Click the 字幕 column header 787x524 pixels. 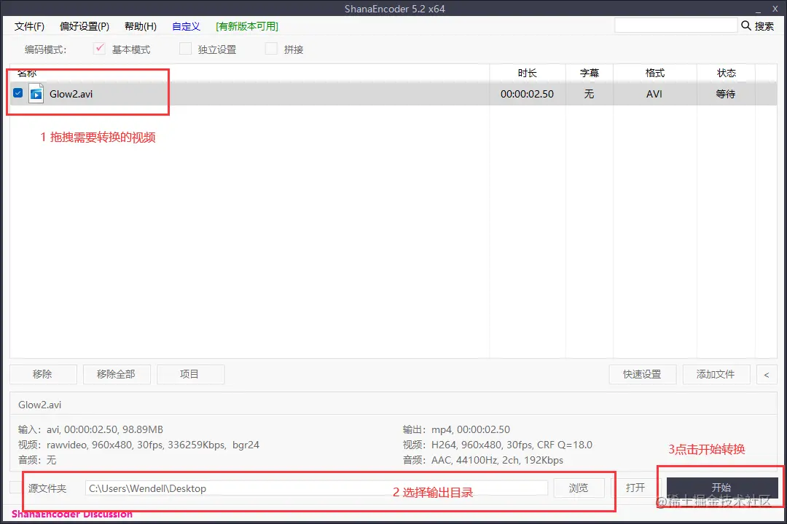click(x=590, y=74)
